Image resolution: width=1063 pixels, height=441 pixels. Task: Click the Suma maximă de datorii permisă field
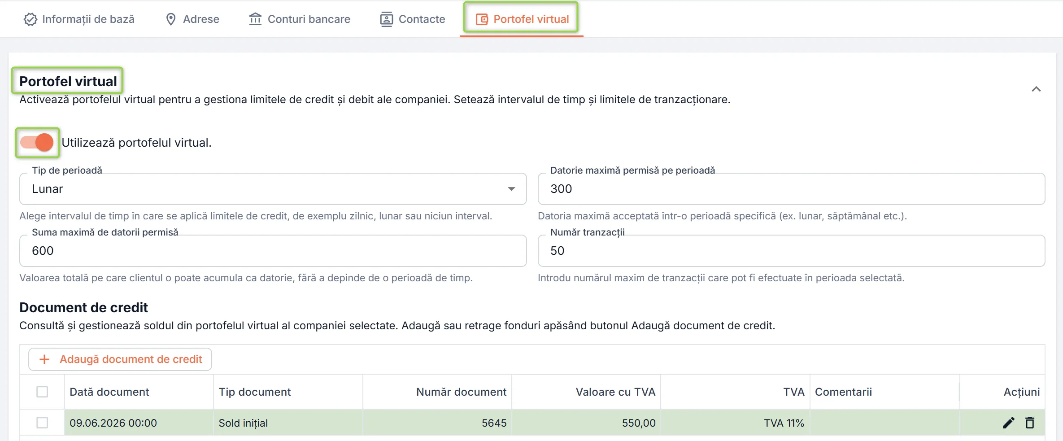(273, 251)
